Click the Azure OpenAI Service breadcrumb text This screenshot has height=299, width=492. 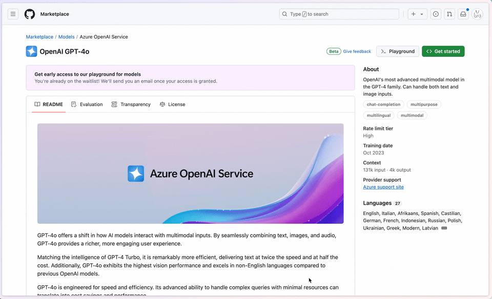[x=104, y=37]
